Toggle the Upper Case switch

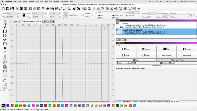pos(113,15)
